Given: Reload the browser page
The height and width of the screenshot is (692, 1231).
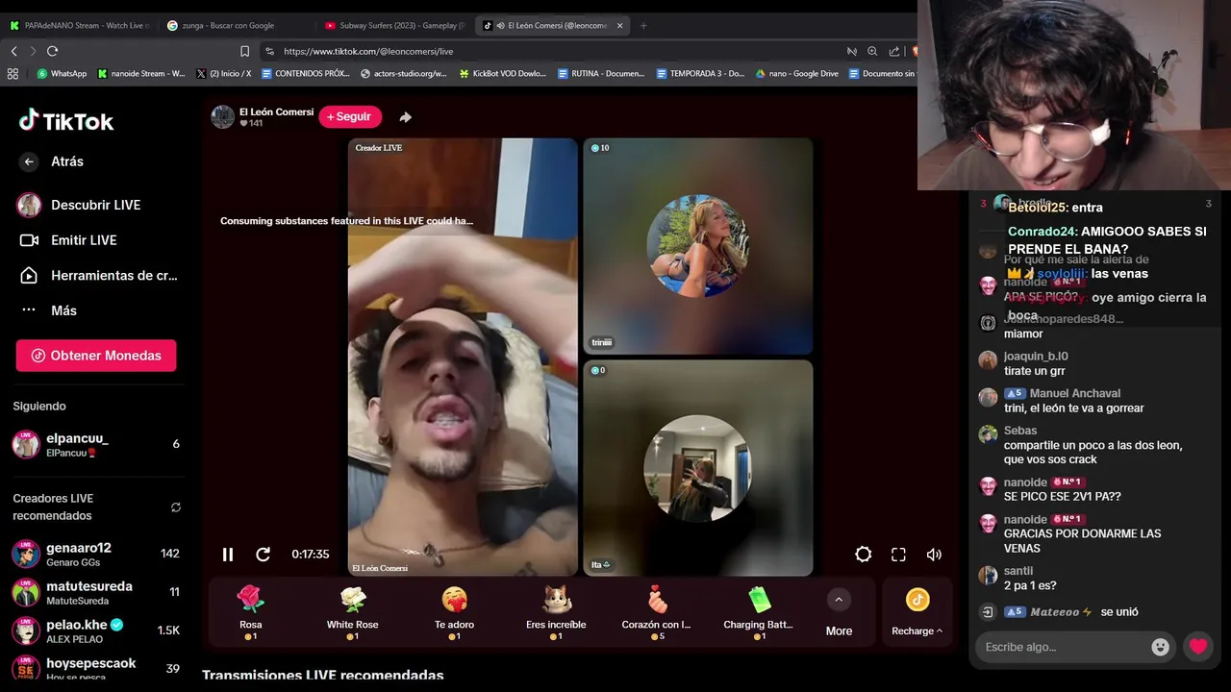Looking at the screenshot, I should pos(52,51).
